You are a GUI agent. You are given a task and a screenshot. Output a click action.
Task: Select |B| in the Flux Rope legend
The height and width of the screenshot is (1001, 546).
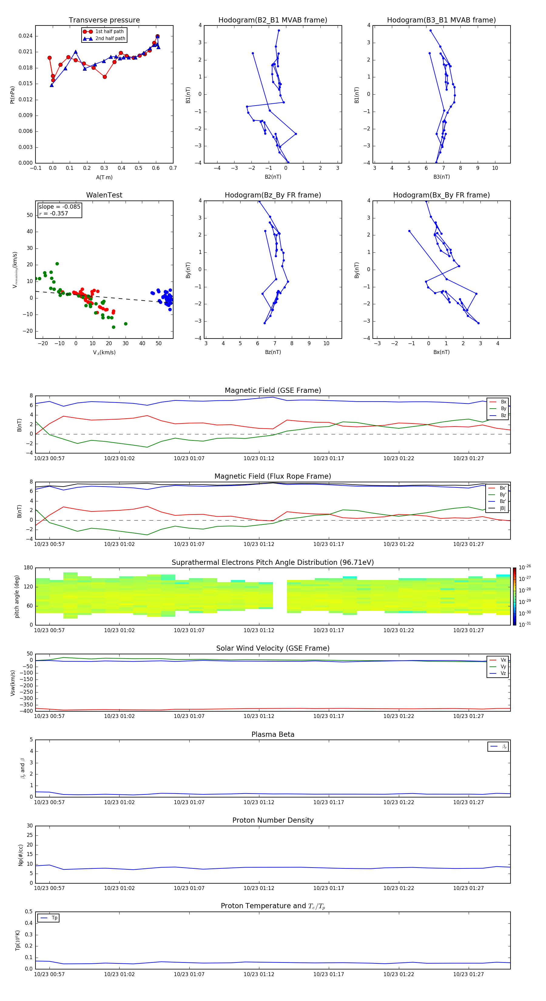[x=497, y=508]
